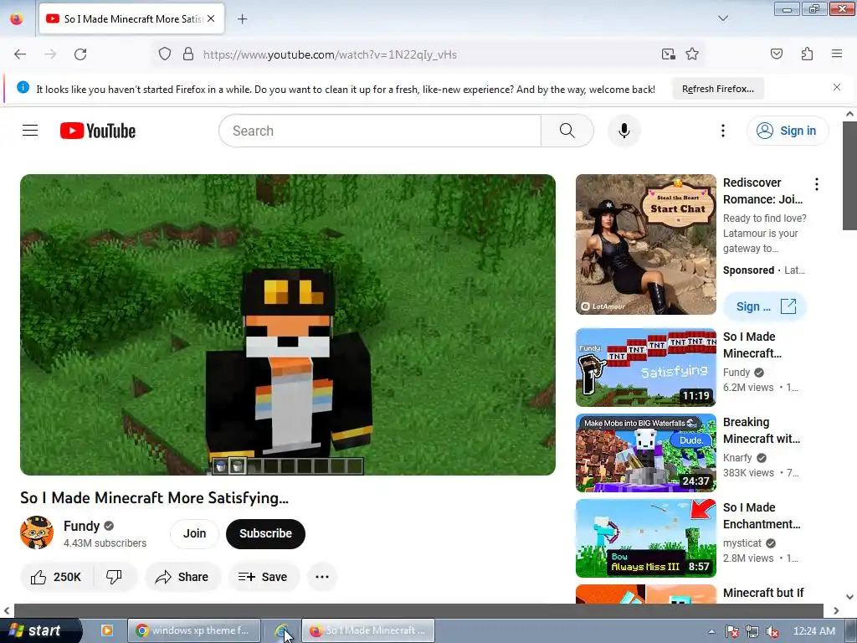Open 'Breaking Minecraft wit...' title link
857x643 pixels.
pyautogui.click(x=762, y=430)
